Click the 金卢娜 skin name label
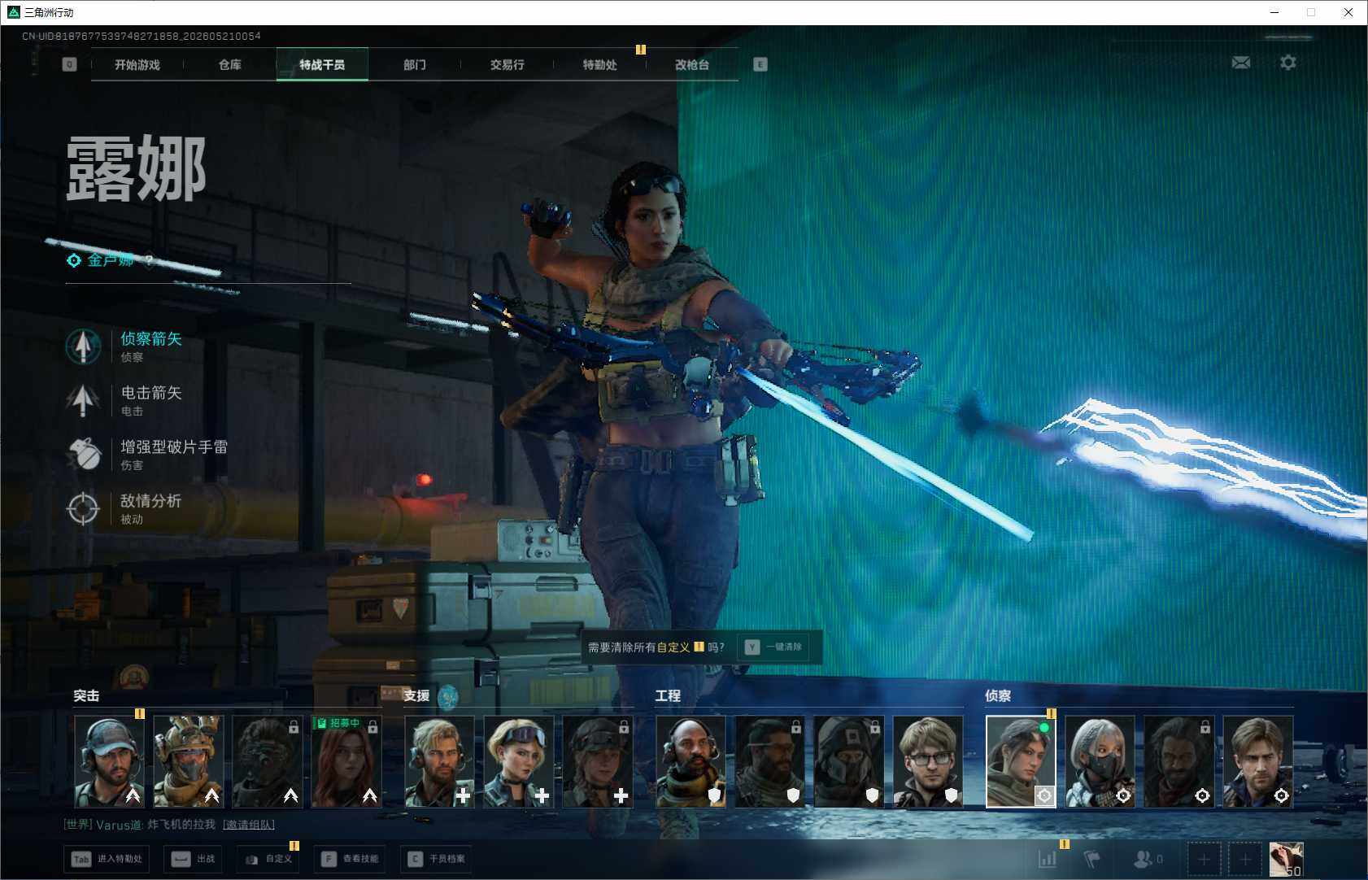Image resolution: width=1368 pixels, height=880 pixels. [x=111, y=260]
